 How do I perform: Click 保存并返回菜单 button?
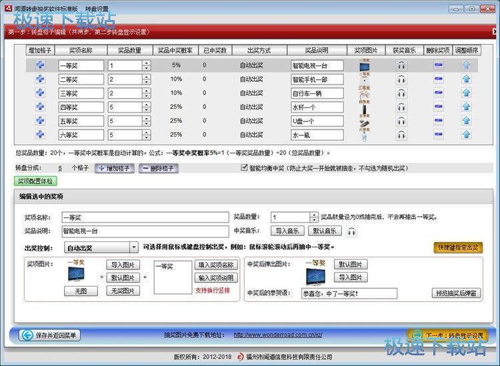(x=49, y=335)
